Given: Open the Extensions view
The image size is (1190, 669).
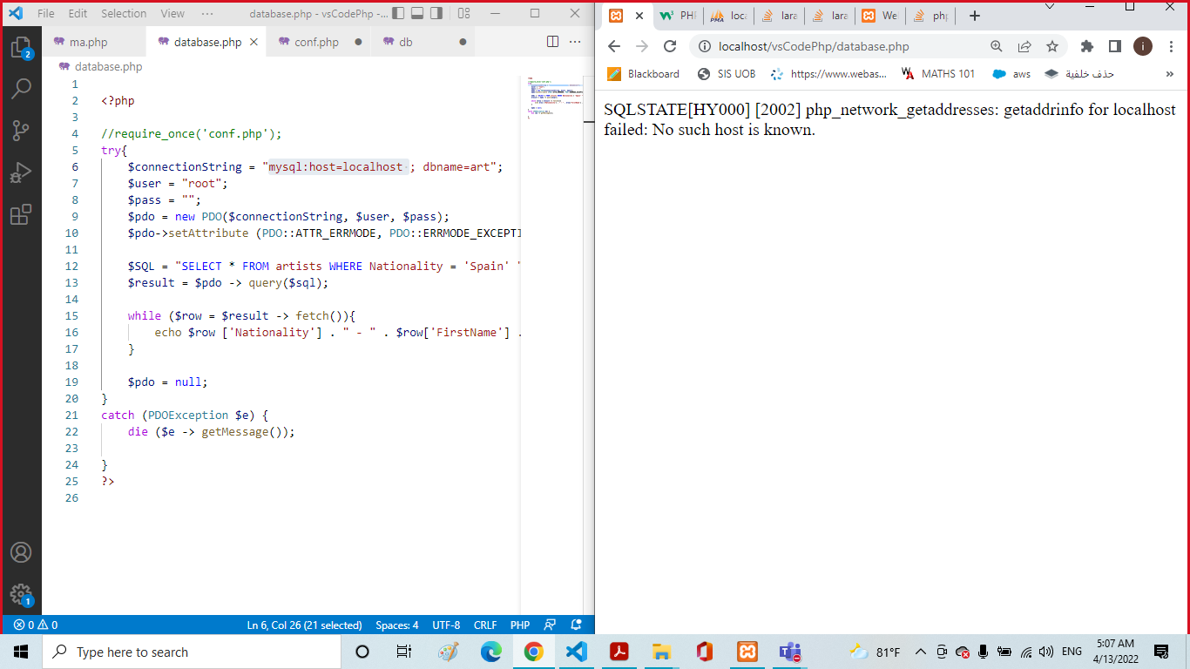Looking at the screenshot, I should [x=22, y=214].
